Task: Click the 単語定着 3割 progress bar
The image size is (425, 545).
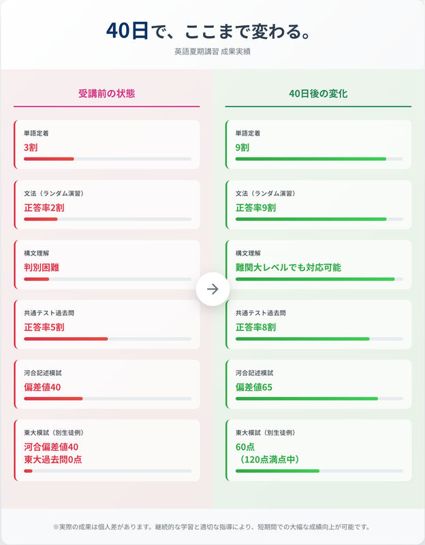Action: click(108, 159)
